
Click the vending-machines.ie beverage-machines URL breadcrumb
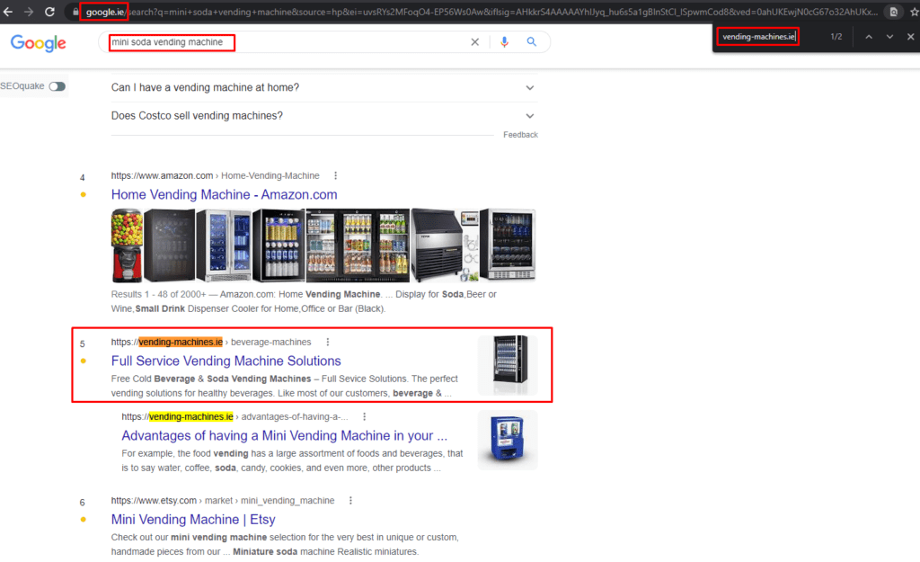pos(211,342)
